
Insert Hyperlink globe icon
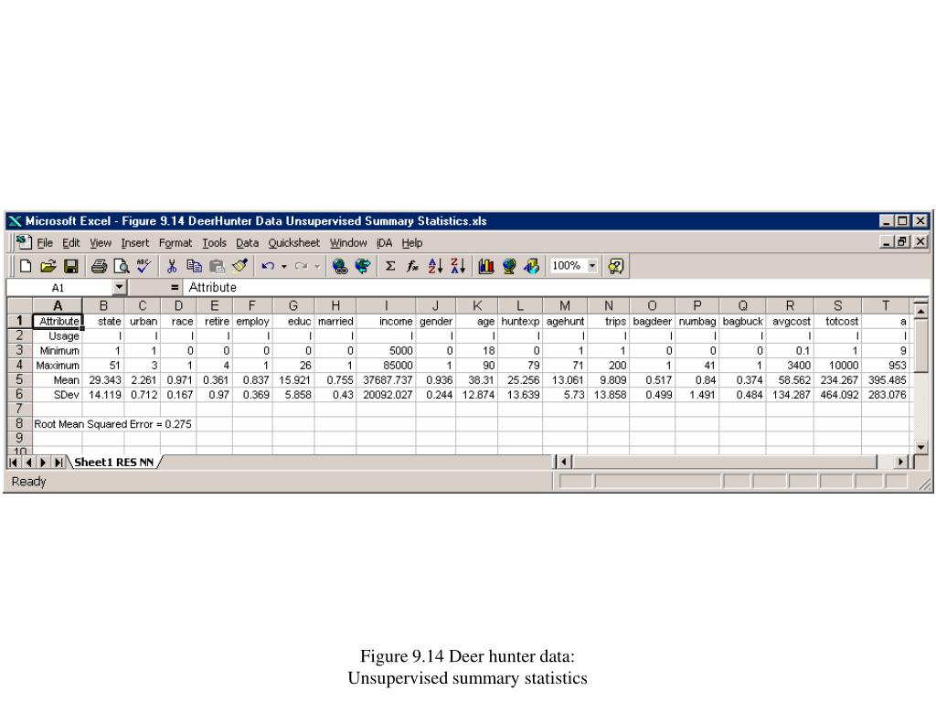point(340,266)
